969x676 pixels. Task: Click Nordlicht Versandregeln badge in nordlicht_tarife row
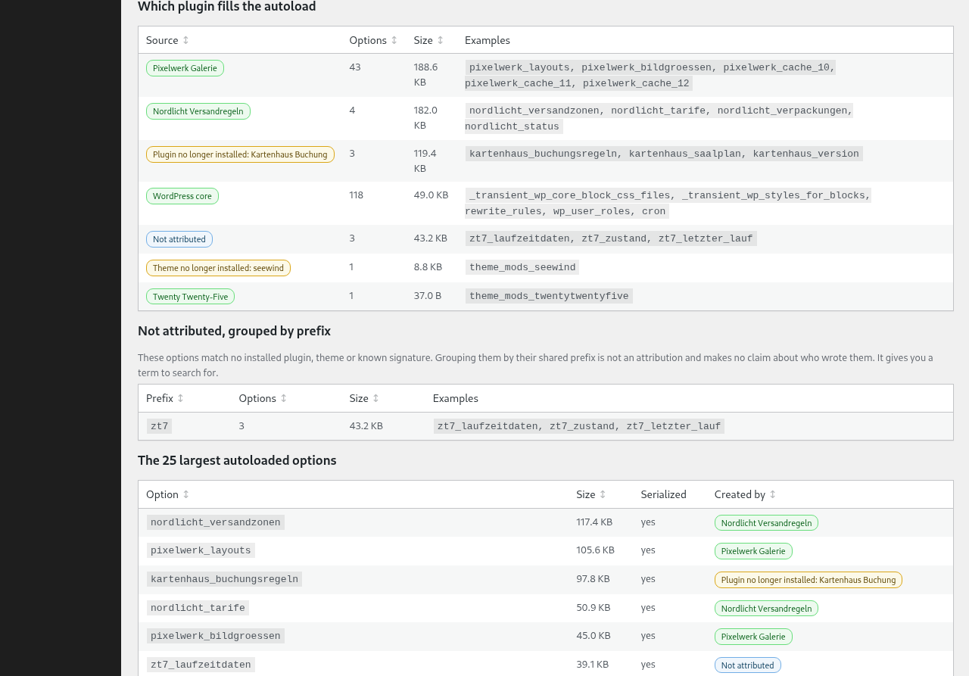click(766, 609)
